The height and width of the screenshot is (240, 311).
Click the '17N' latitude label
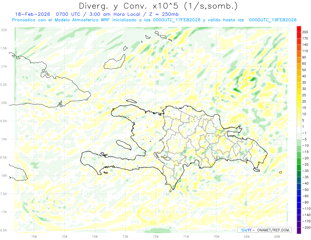pyautogui.click(x=4, y=212)
